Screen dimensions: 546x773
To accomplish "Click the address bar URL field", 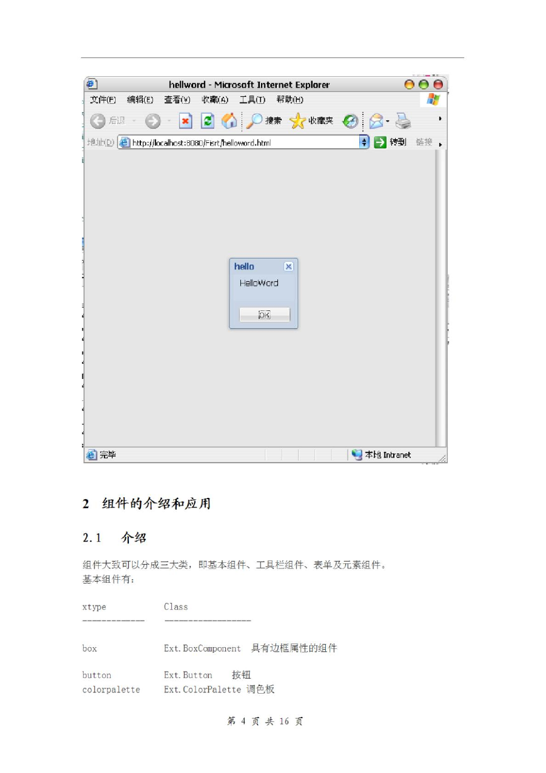I will 244,142.
